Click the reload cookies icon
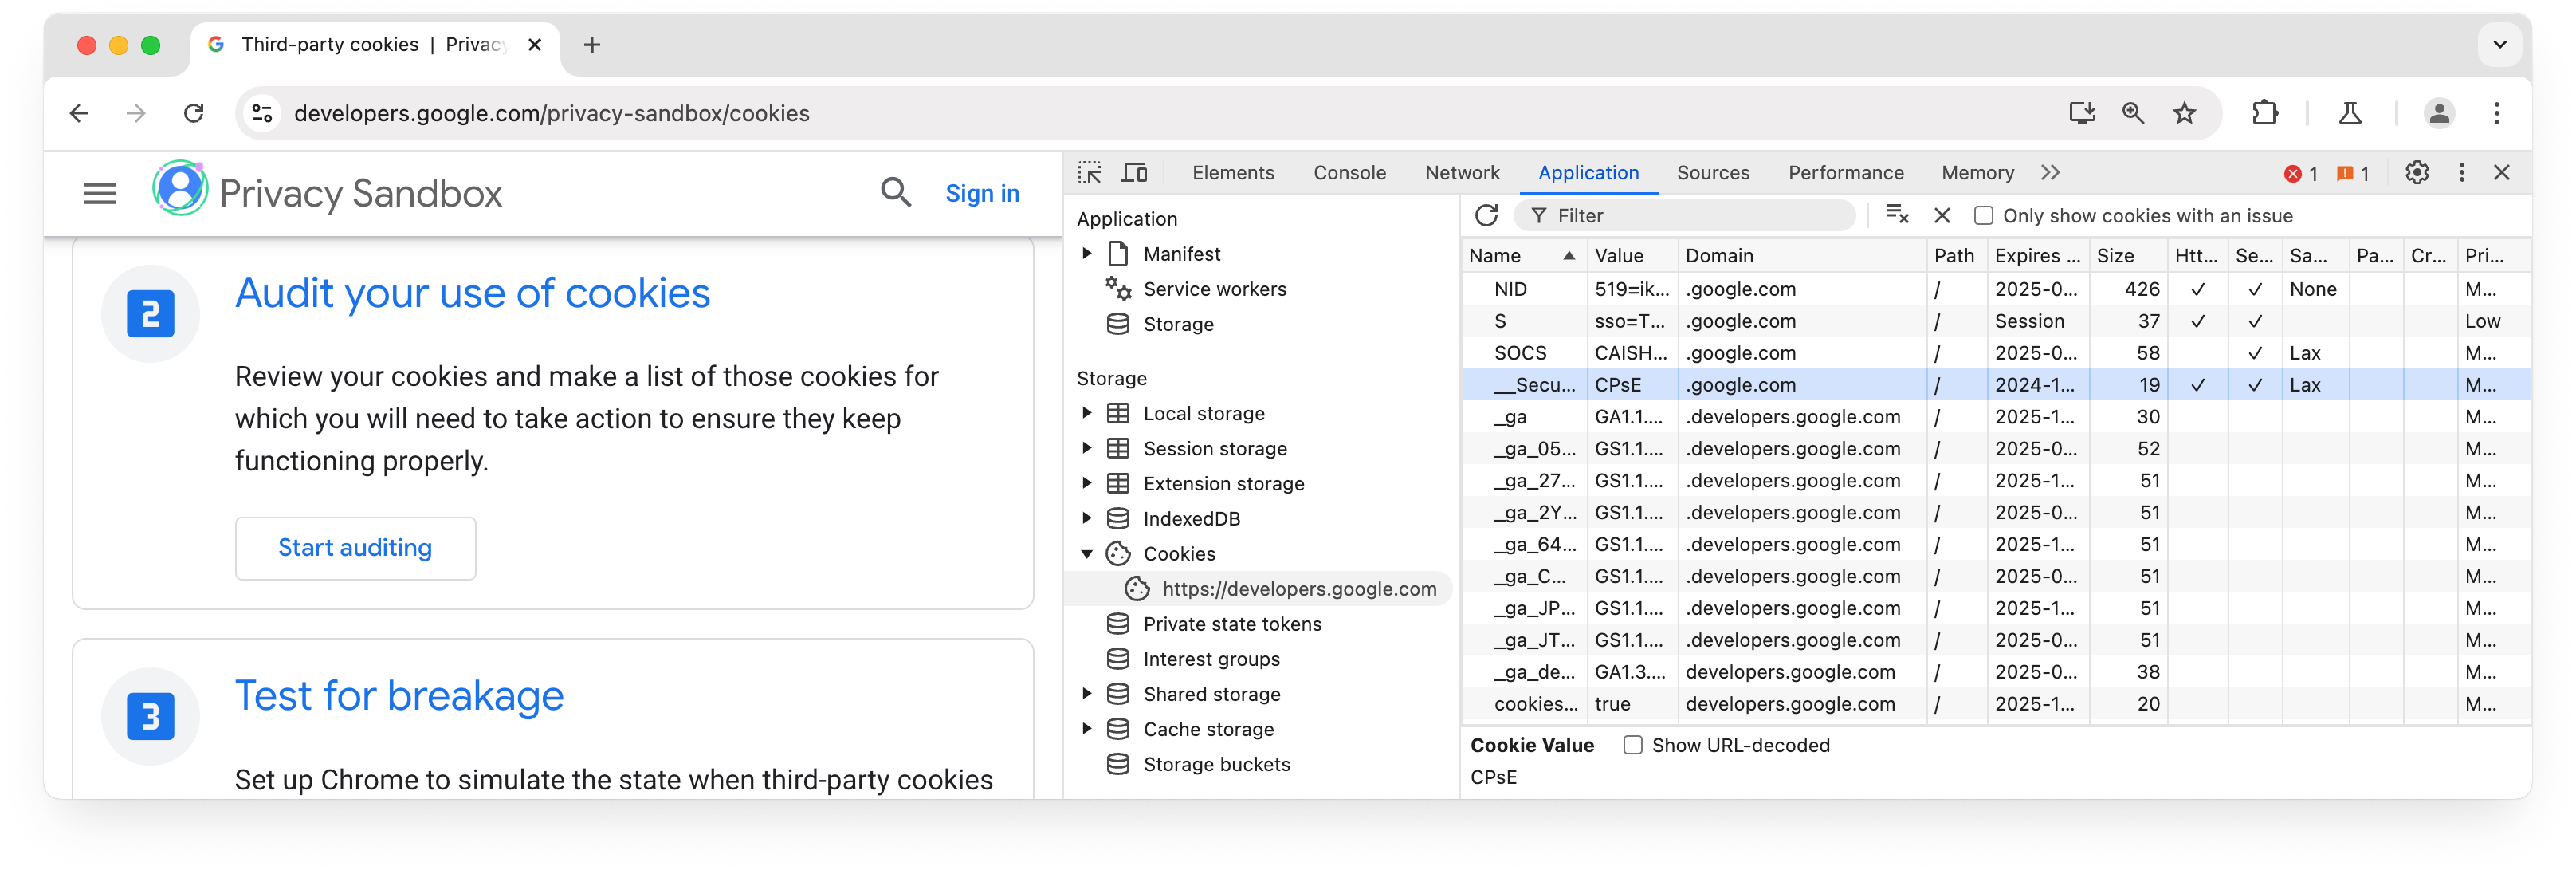This screenshot has width=2576, height=870. point(1488,215)
